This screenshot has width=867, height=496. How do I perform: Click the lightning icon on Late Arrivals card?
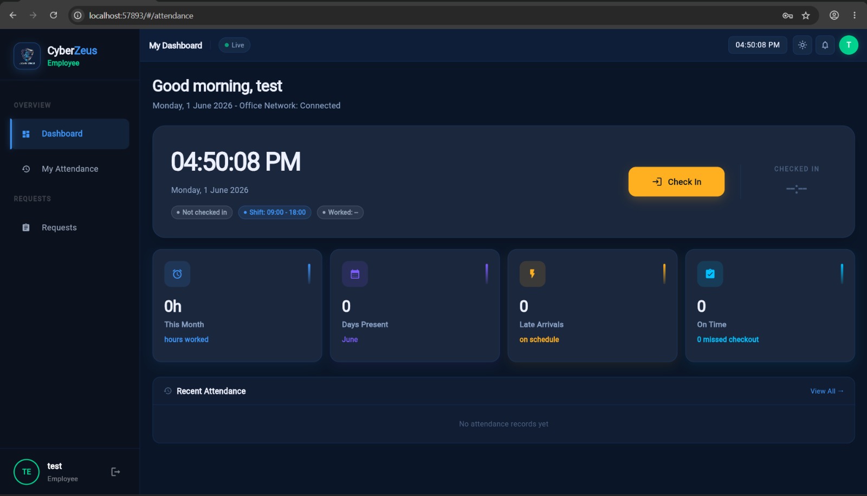532,274
